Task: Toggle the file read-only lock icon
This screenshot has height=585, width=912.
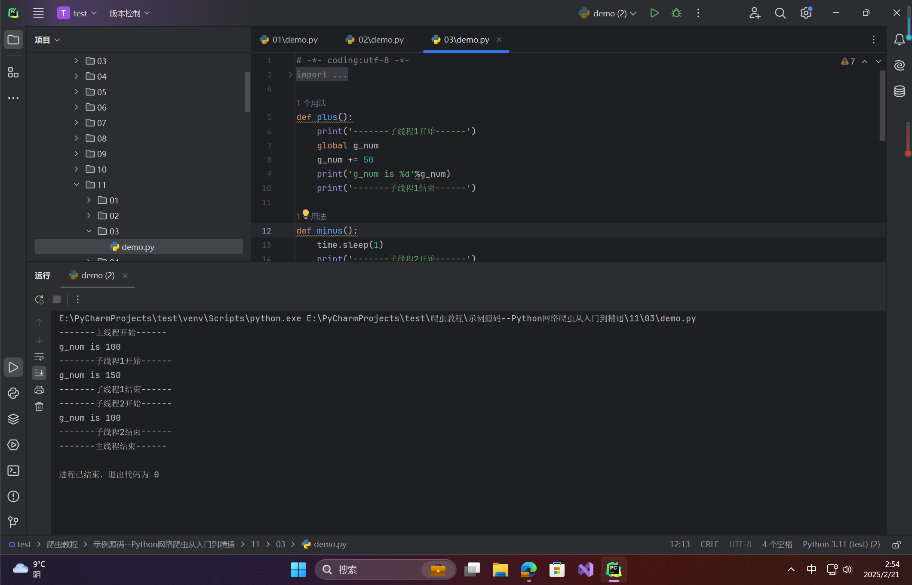Action: point(896,545)
